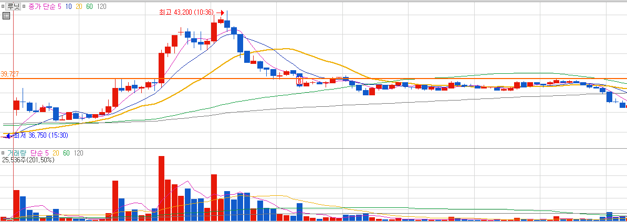627x222 pixels.
Task: Select the gray 120 price average legend
Action: click(x=101, y=6)
